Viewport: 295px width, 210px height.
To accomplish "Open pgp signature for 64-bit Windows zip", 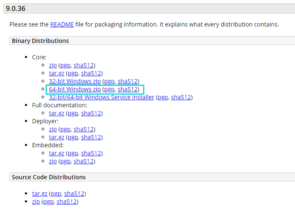I will (x=109, y=89).
